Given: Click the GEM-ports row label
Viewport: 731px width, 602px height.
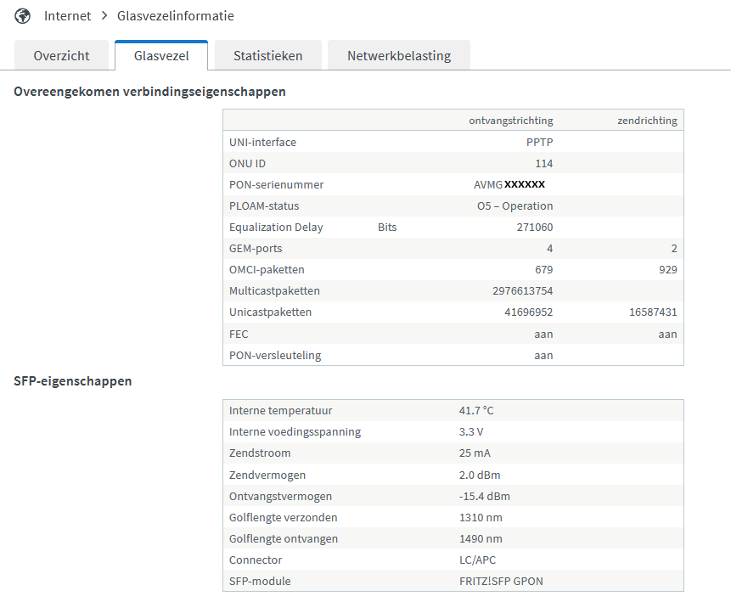Looking at the screenshot, I should tap(256, 249).
